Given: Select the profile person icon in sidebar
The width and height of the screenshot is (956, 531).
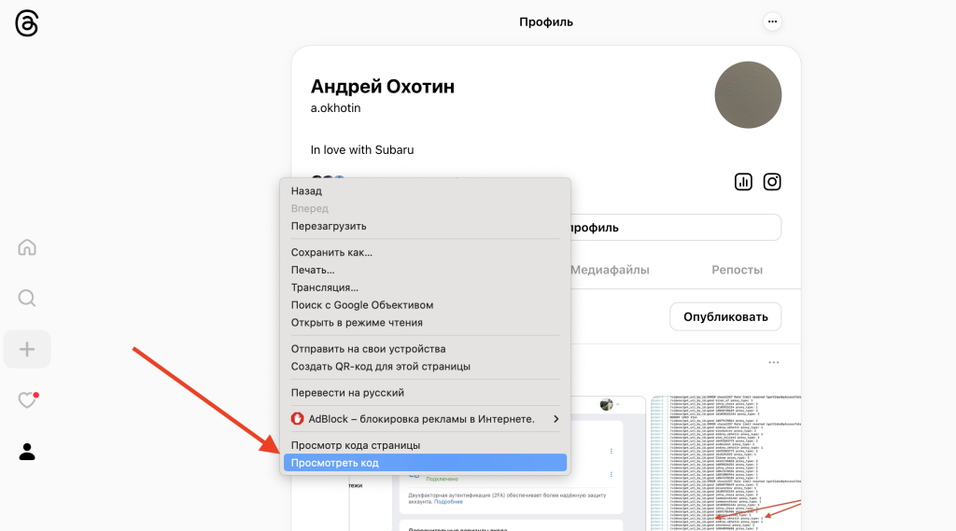Looking at the screenshot, I should (27, 452).
